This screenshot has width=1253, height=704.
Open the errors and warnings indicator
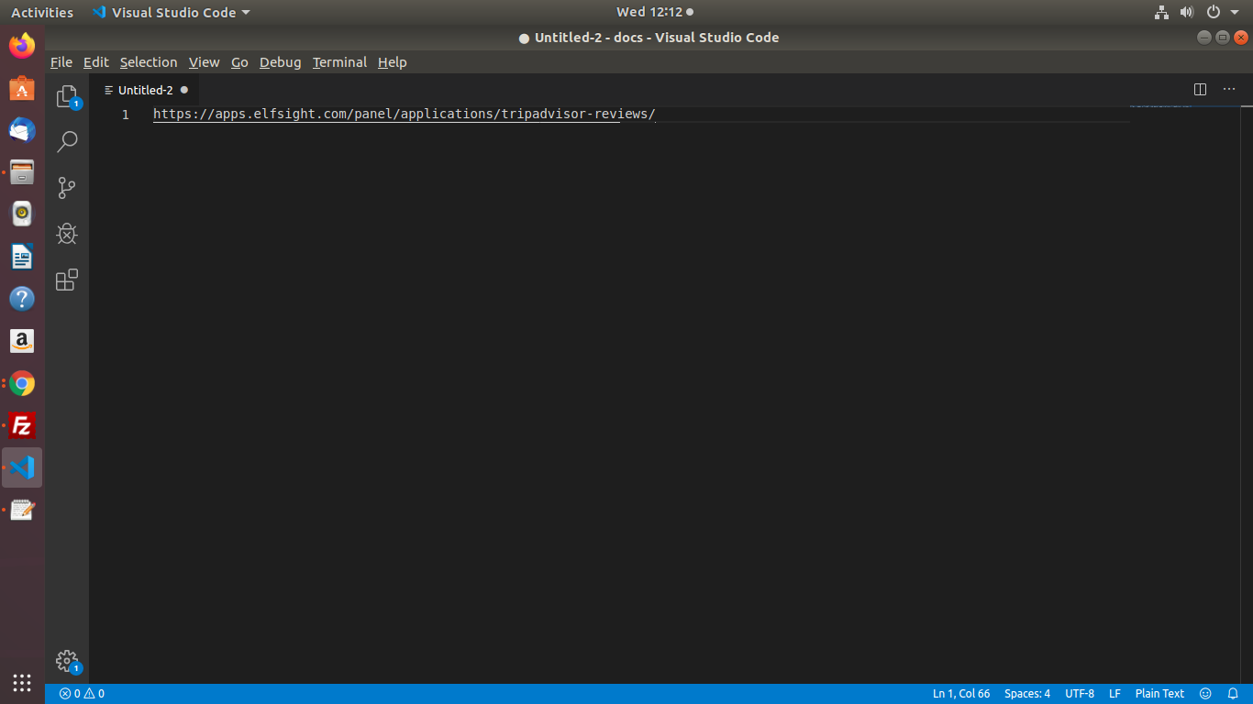[82, 694]
